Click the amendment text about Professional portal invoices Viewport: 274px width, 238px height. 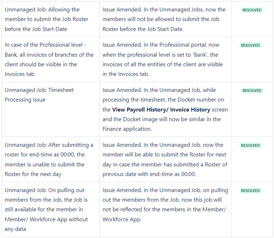[164, 59]
